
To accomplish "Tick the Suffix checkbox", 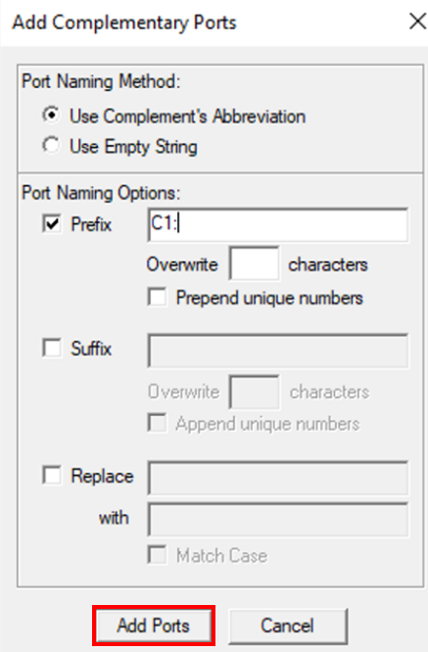I will pyautogui.click(x=52, y=348).
